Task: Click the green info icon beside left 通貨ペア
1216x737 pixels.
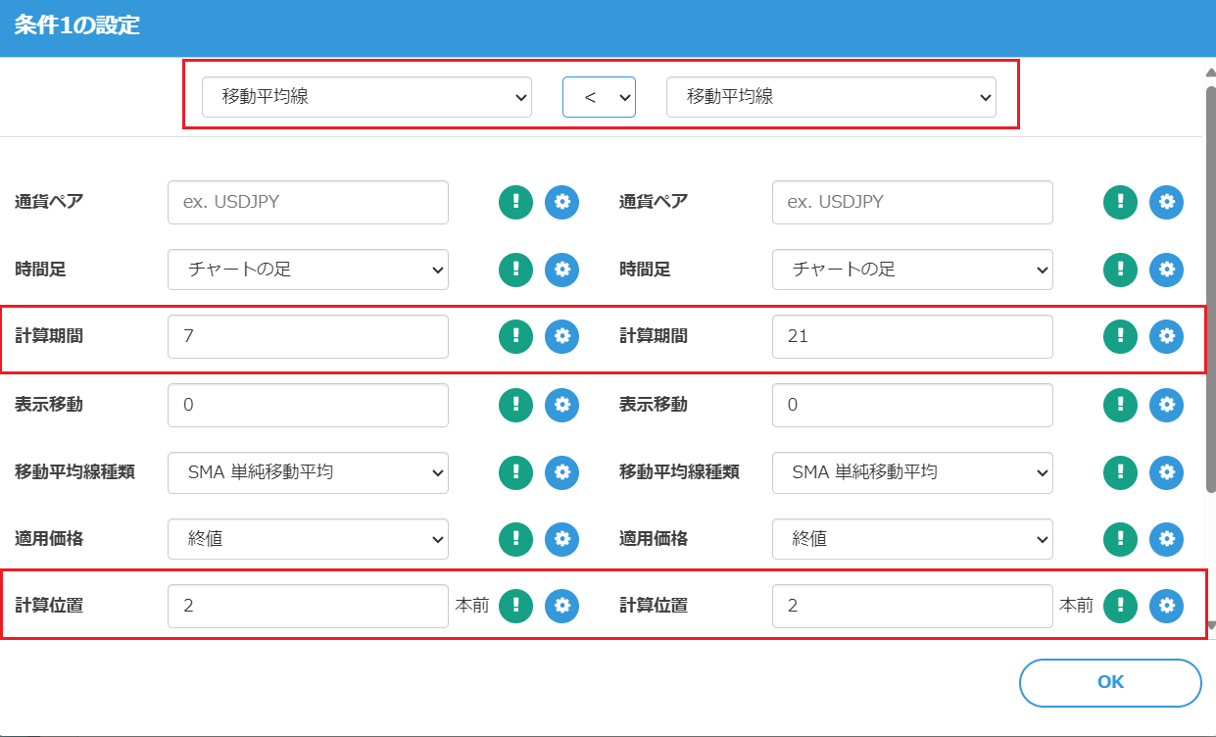Action: 515,202
